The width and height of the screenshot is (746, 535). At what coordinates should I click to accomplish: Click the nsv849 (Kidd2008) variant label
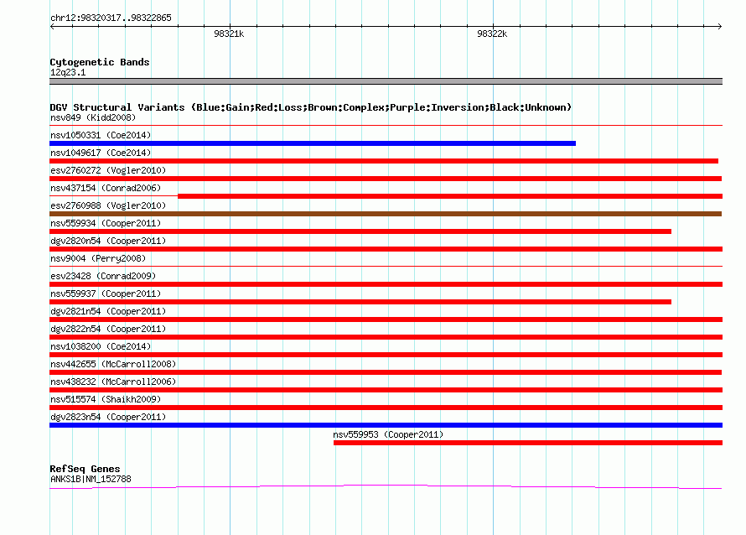(93, 117)
